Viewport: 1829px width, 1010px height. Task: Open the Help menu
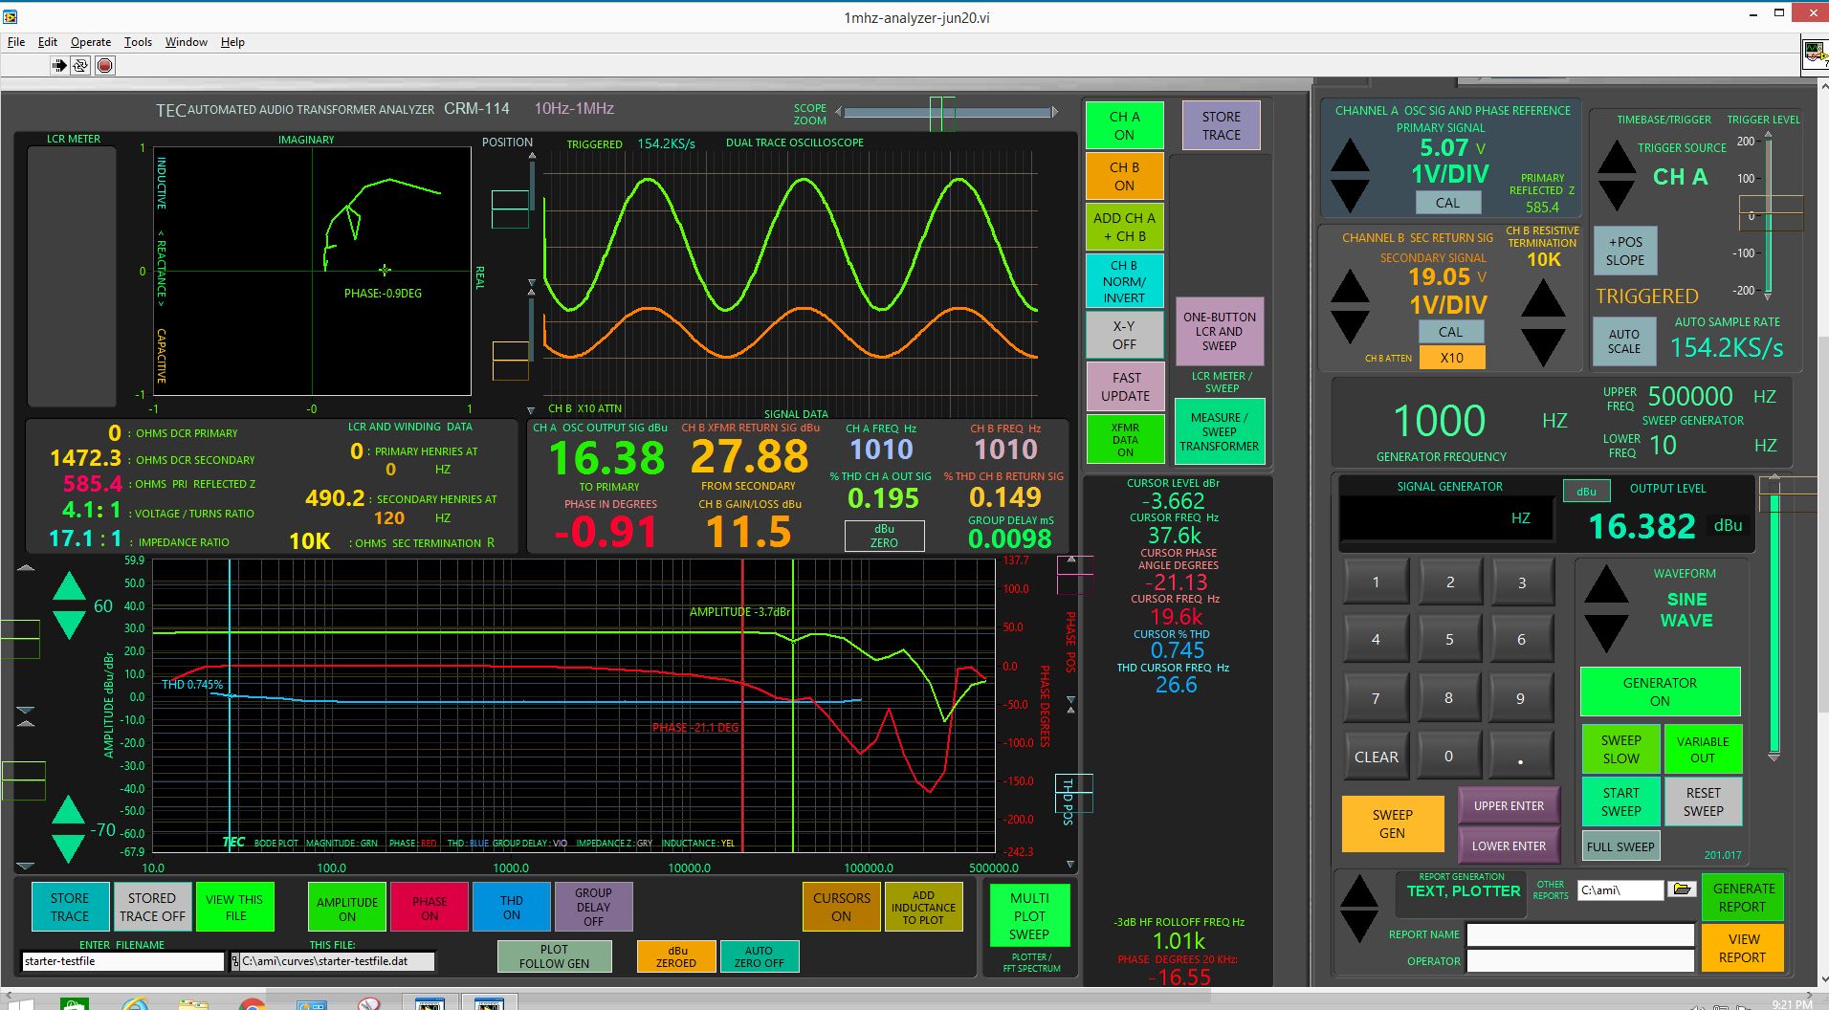[x=232, y=42]
